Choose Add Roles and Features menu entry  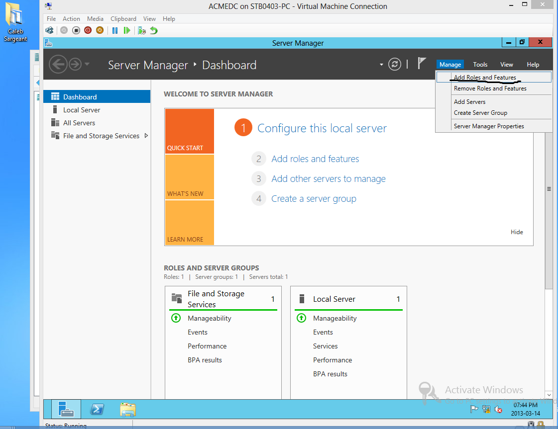[494, 77]
